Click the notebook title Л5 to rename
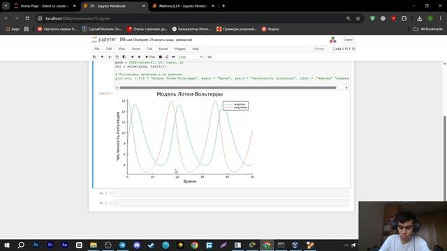447x251 pixels. [122, 40]
